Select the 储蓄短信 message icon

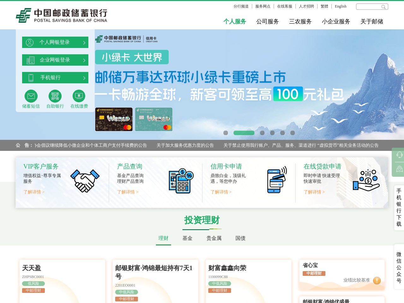pyautogui.click(x=31, y=96)
